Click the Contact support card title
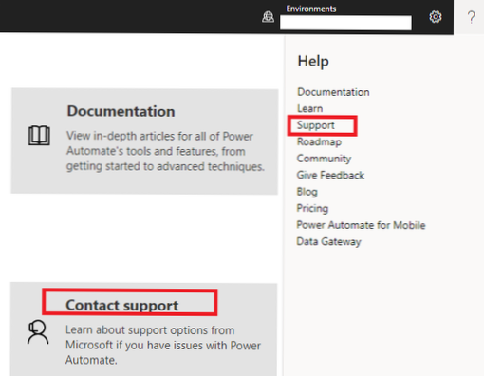The height and width of the screenshot is (376, 484). (121, 306)
